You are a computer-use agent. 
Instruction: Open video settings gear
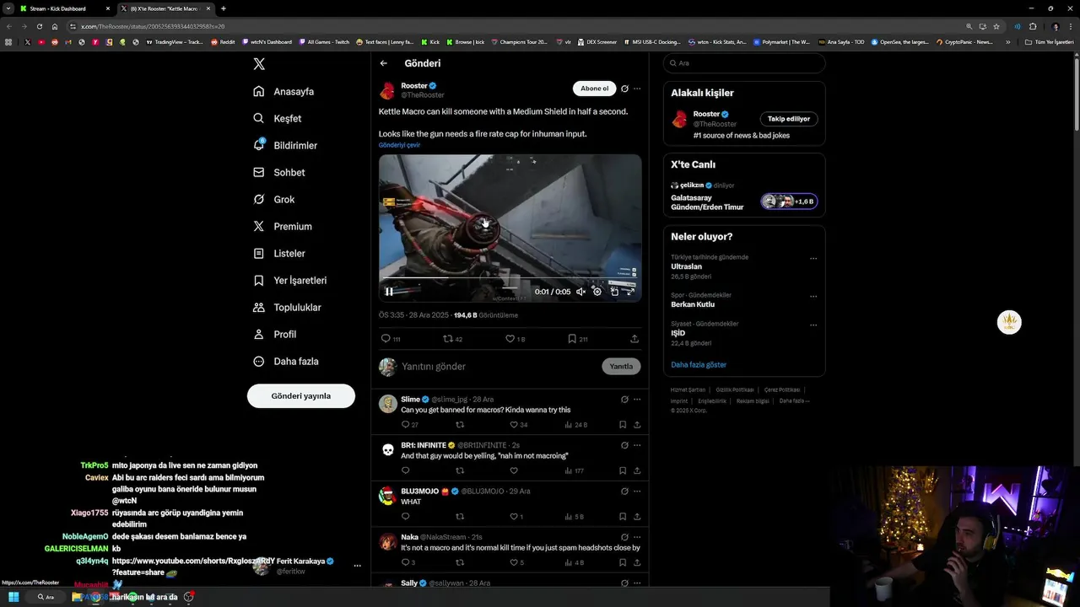[x=597, y=292]
